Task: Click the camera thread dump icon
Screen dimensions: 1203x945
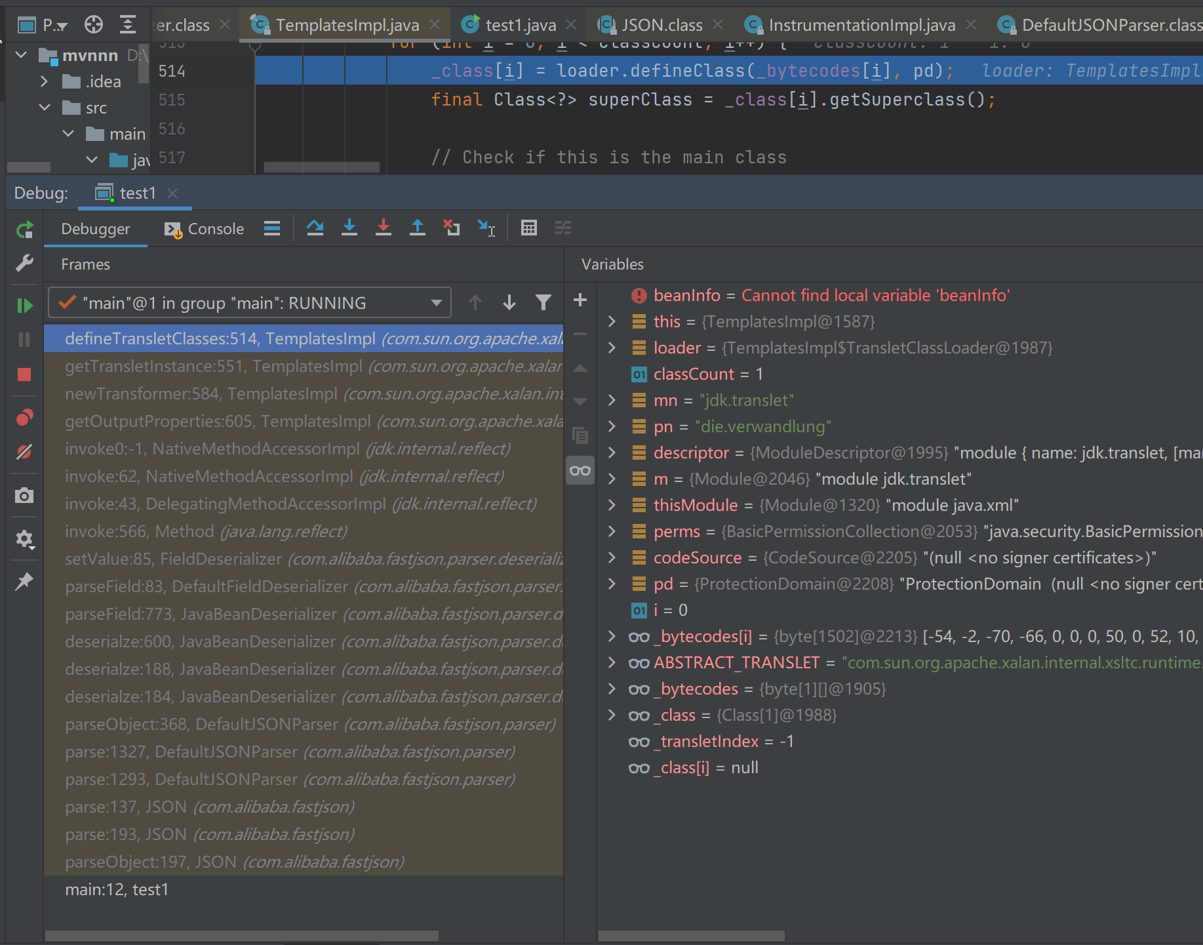Action: pyautogui.click(x=24, y=495)
